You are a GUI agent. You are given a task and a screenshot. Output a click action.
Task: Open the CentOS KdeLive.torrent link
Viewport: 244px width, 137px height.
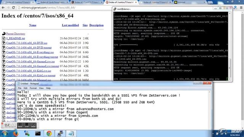coord(31,75)
